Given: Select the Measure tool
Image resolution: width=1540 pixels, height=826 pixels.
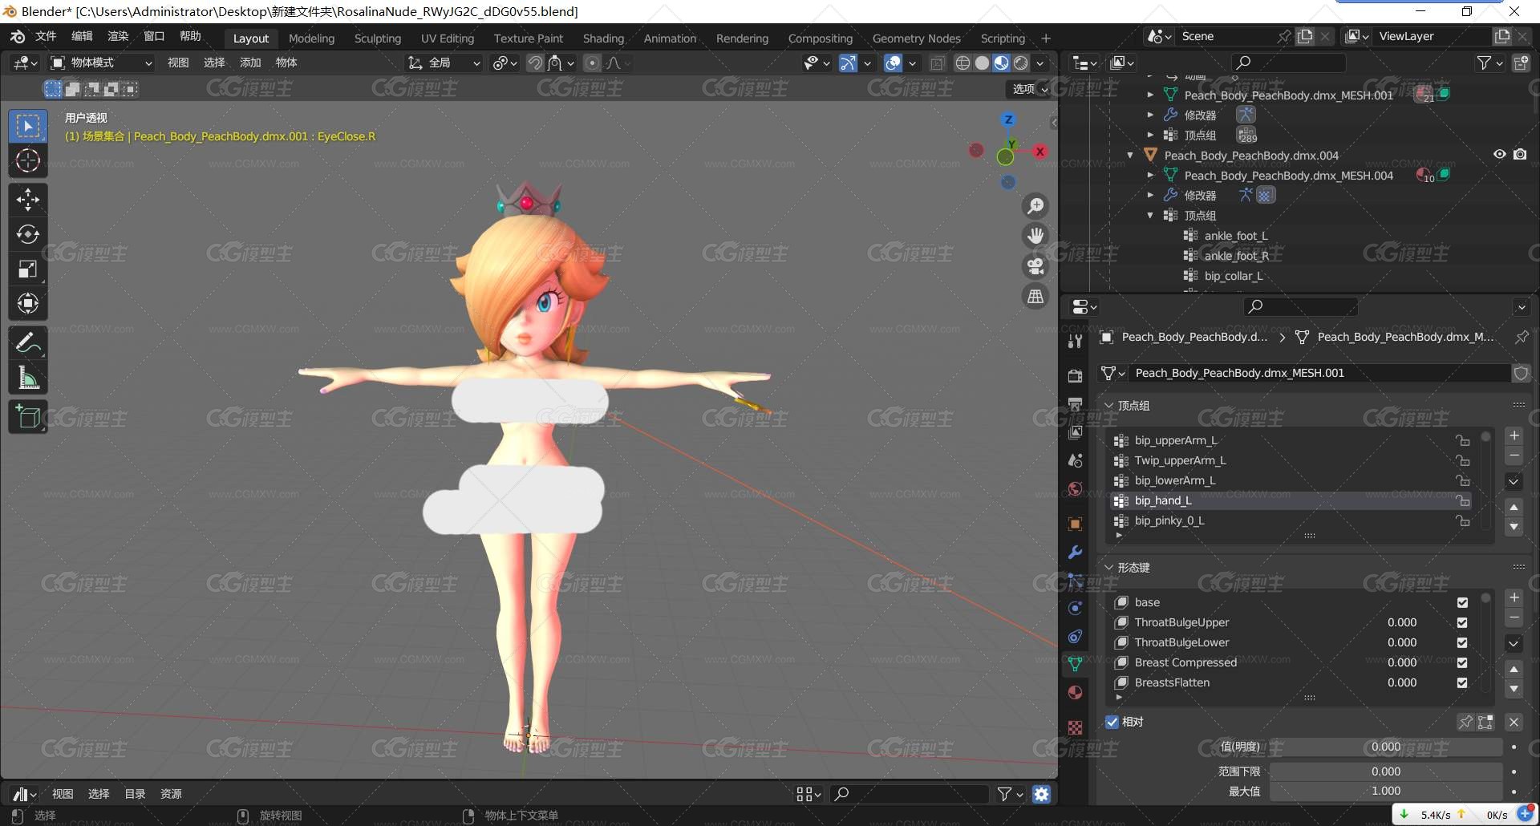Looking at the screenshot, I should click(28, 378).
